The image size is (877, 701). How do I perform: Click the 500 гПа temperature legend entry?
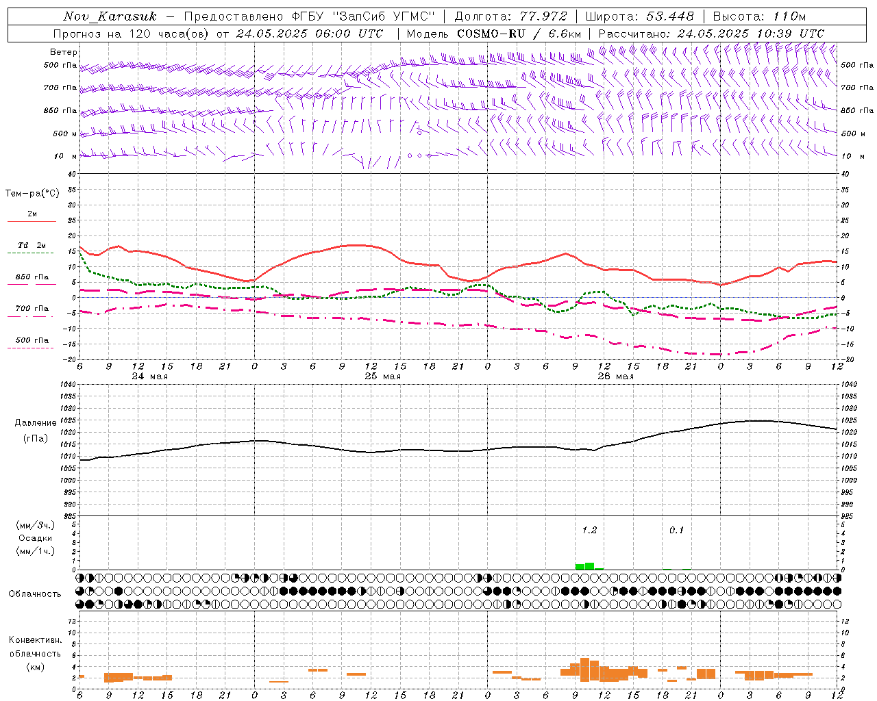tap(32, 340)
